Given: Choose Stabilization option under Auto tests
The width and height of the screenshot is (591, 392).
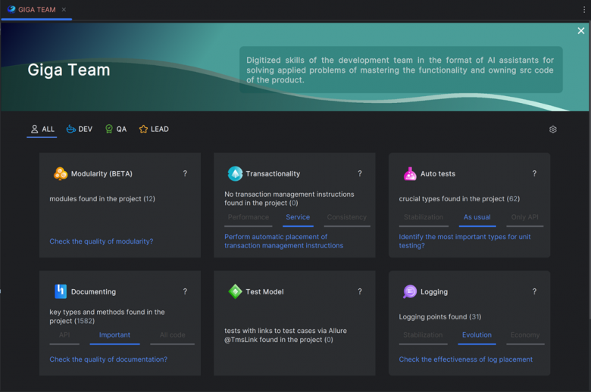Looking at the screenshot, I should tap(424, 217).
